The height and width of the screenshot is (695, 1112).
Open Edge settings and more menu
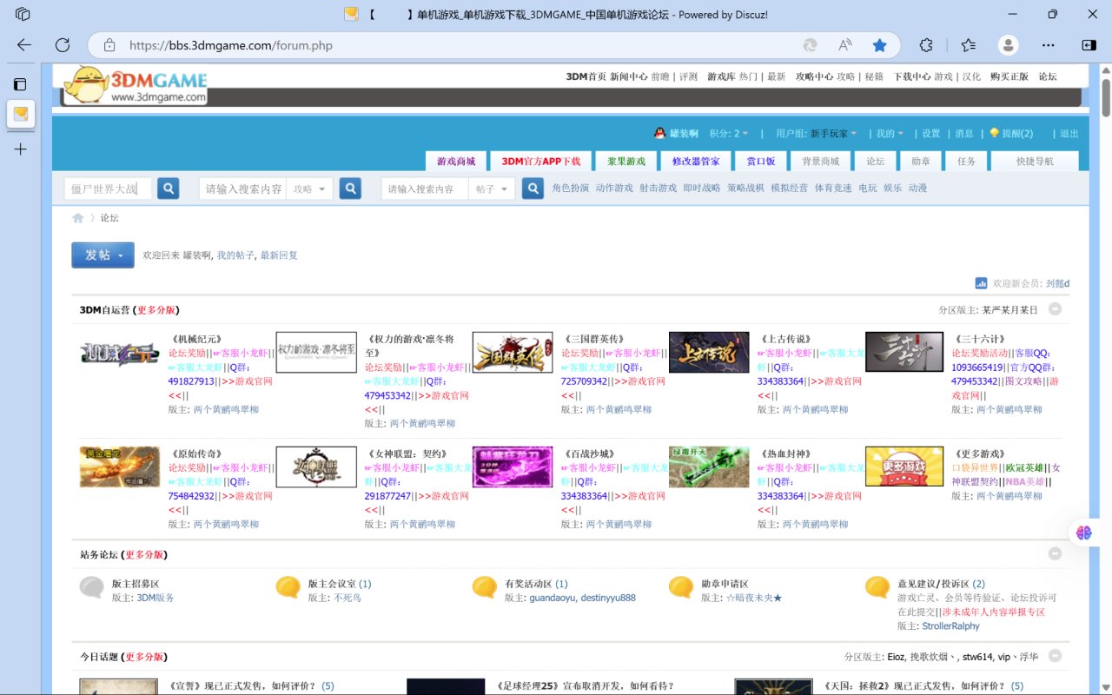pos(1049,45)
